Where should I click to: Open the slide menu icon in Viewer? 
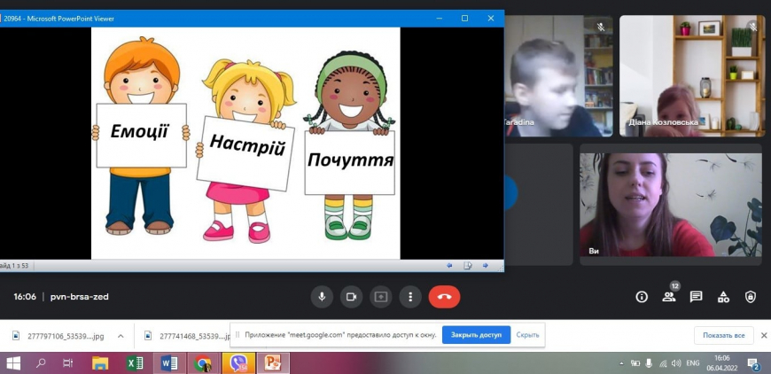(467, 265)
